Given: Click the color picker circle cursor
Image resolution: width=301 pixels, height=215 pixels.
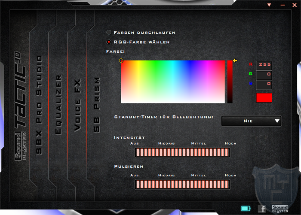Looking at the screenshot, I should point(121,61).
